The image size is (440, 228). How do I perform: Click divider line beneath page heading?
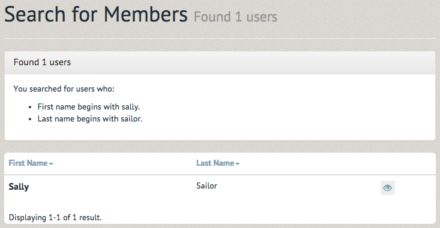220,38
